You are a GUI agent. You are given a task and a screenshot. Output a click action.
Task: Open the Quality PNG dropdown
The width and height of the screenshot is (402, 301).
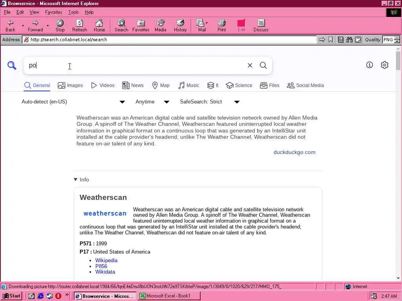397,40
